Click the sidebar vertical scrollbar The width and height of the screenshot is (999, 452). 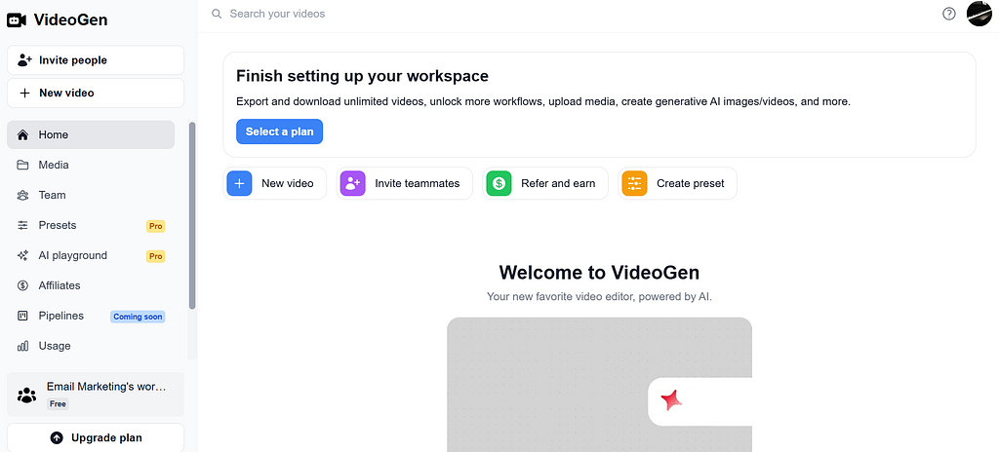[192, 214]
